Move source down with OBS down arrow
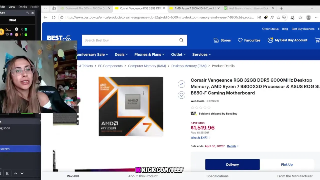 click(22, 173)
